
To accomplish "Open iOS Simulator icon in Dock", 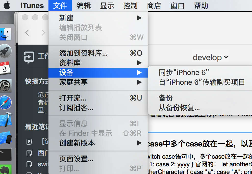I will tap(6, 138).
